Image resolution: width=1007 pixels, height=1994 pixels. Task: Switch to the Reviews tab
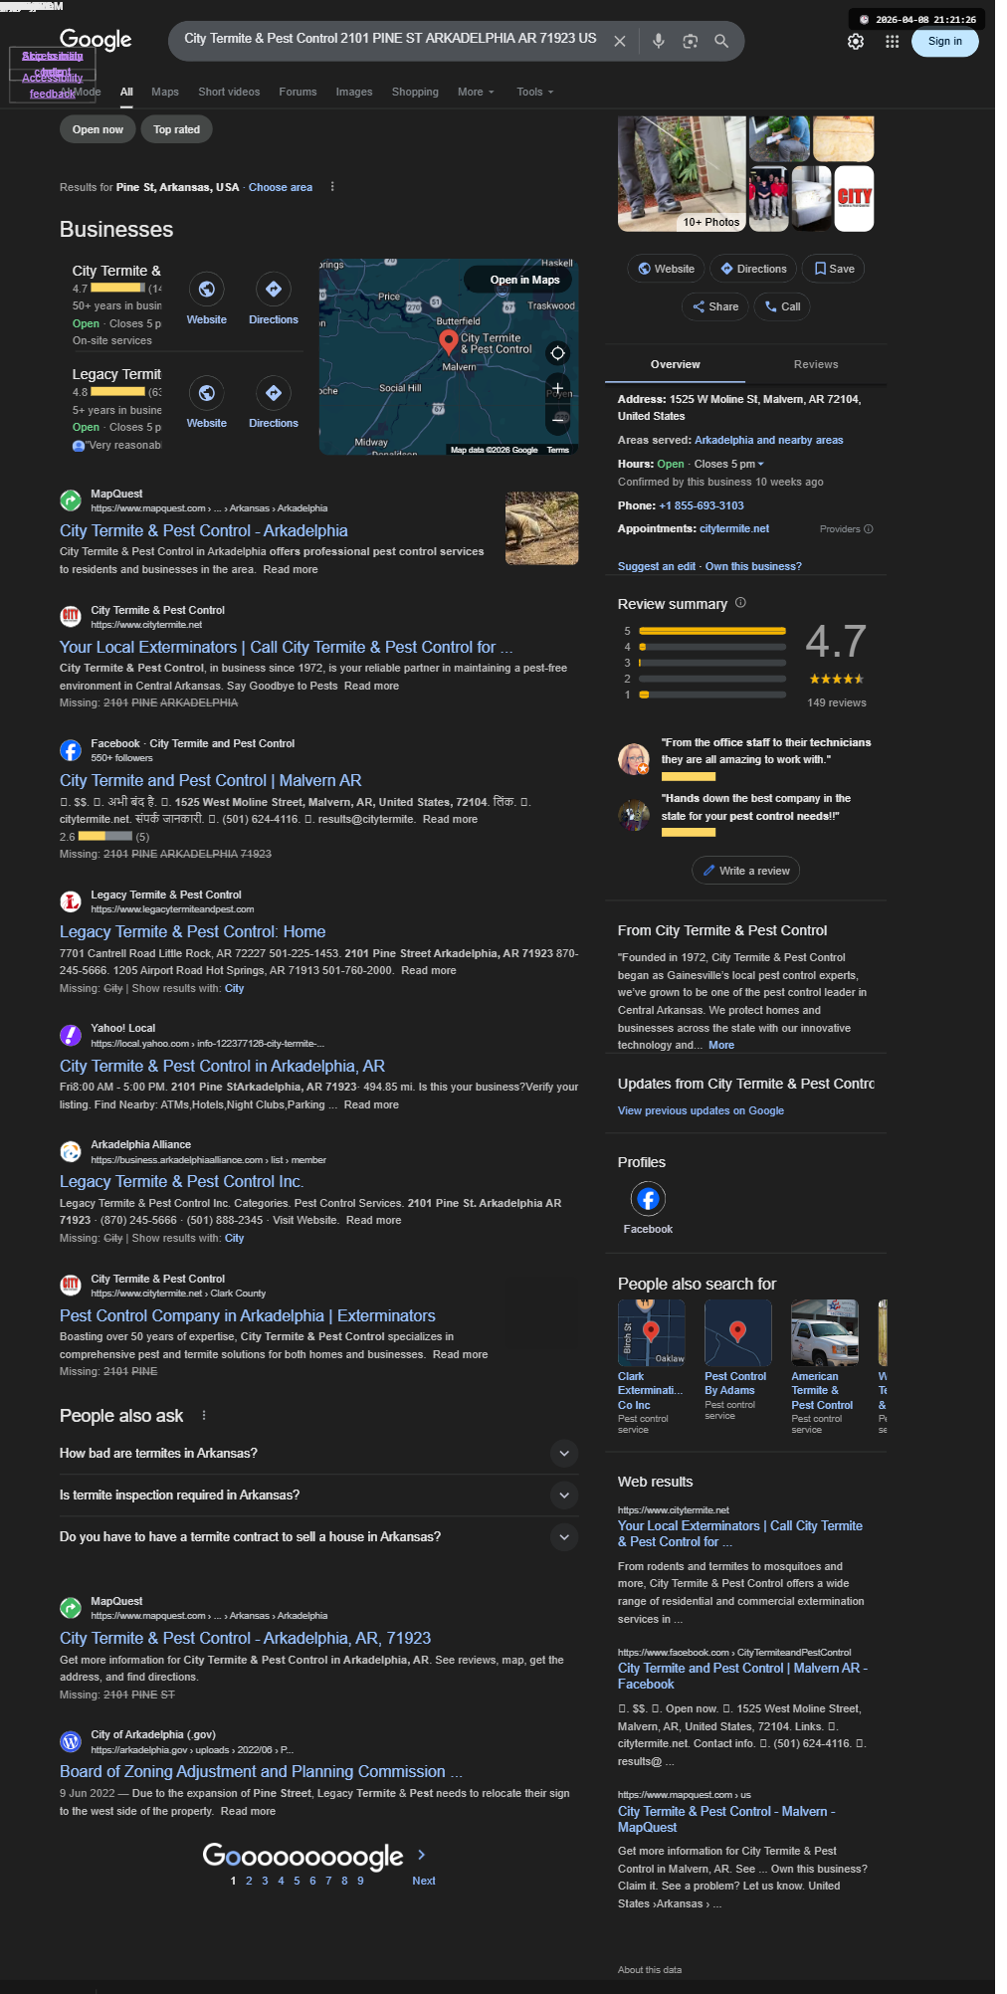pyautogui.click(x=816, y=364)
